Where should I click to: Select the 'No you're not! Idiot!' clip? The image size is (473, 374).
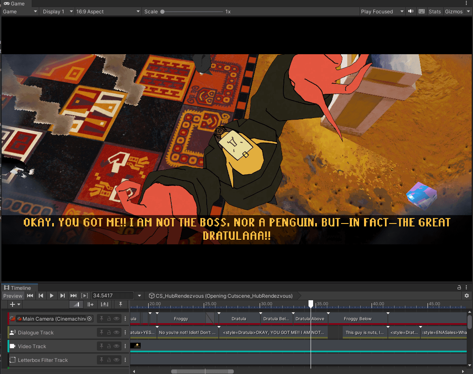[187, 332]
